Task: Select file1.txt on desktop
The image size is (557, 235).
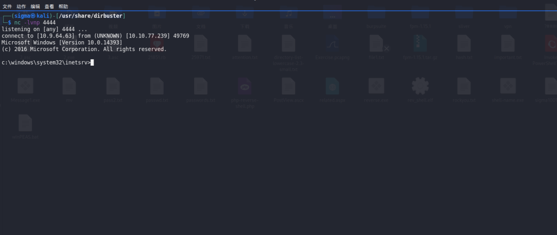Action: point(376,48)
